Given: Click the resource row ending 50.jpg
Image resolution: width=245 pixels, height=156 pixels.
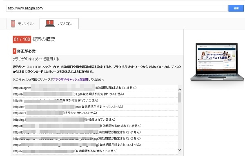Looking at the screenshot, I should [x=95, y=139].
